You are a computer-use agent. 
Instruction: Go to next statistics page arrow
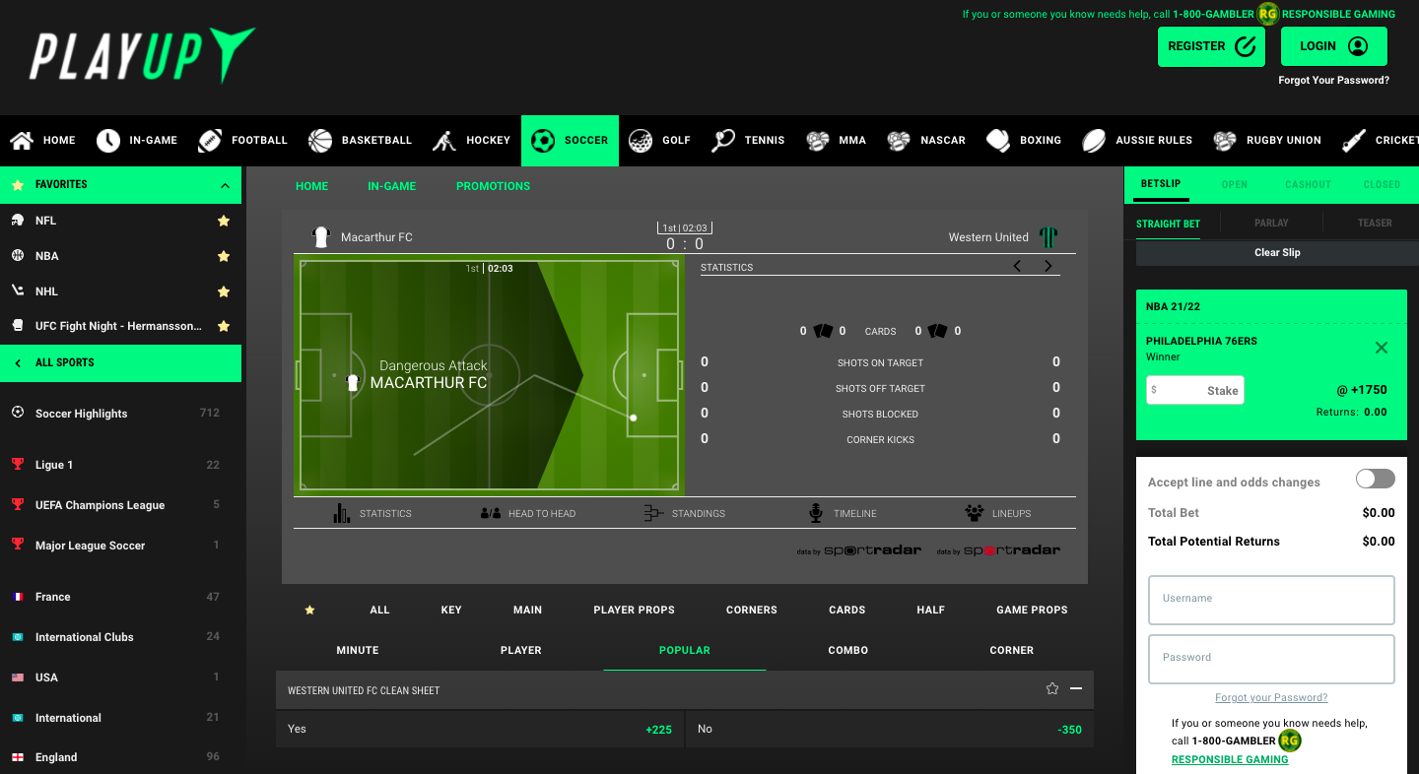[x=1048, y=266]
